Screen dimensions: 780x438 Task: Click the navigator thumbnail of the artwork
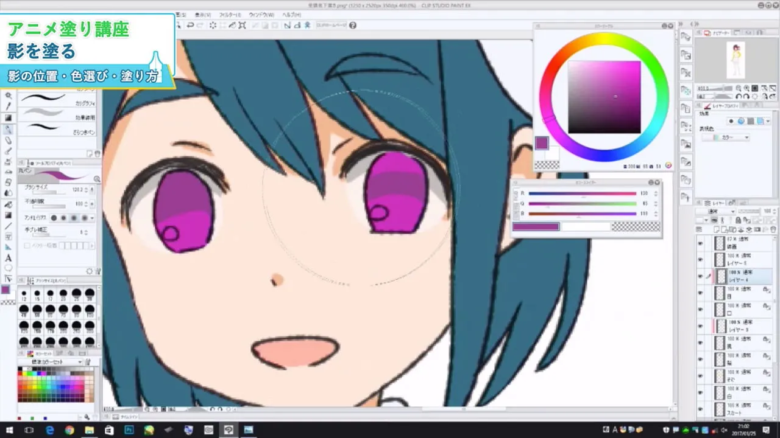[x=736, y=61]
